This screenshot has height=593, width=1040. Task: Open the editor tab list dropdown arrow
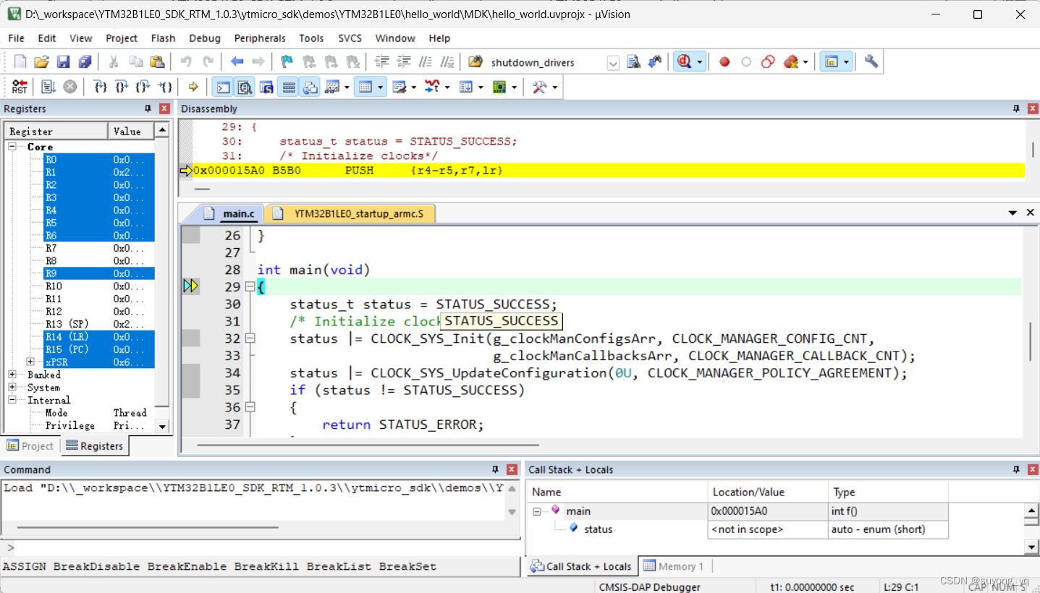point(1013,213)
